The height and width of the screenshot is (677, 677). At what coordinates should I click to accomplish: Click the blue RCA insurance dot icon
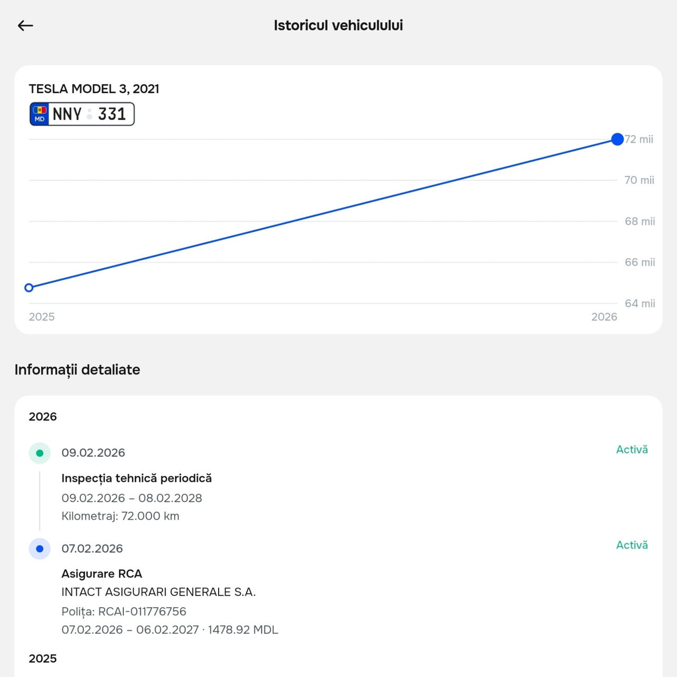[x=40, y=549]
